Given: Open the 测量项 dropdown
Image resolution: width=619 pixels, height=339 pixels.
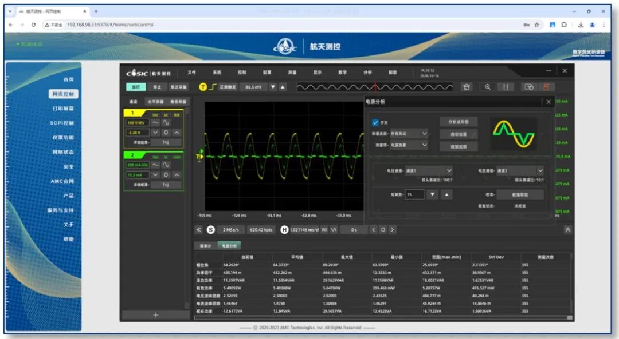Looking at the screenshot, I should click(x=409, y=145).
